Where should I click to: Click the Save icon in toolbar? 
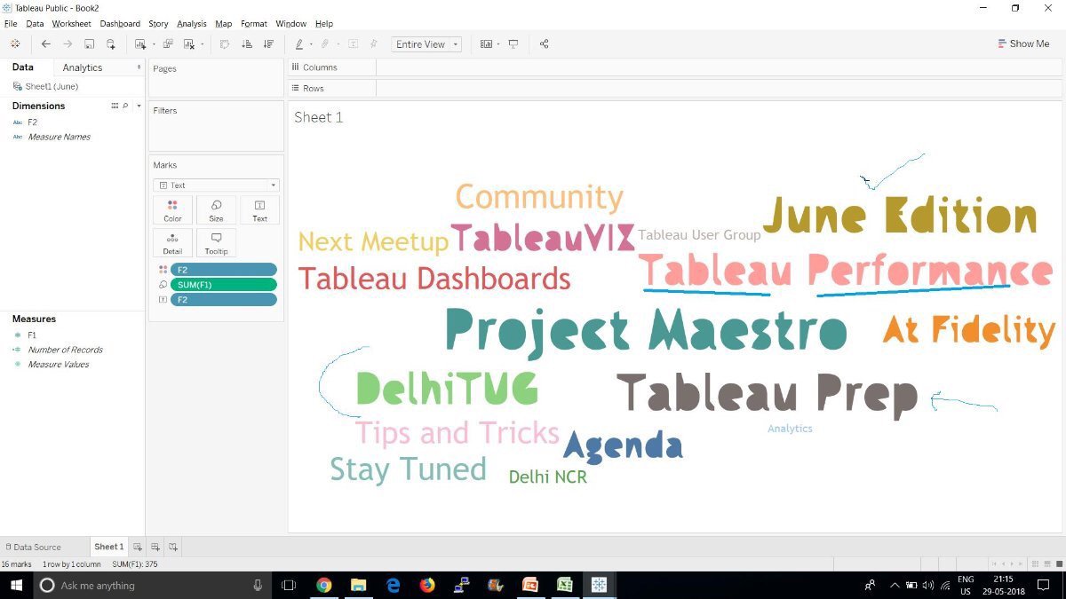pyautogui.click(x=90, y=43)
